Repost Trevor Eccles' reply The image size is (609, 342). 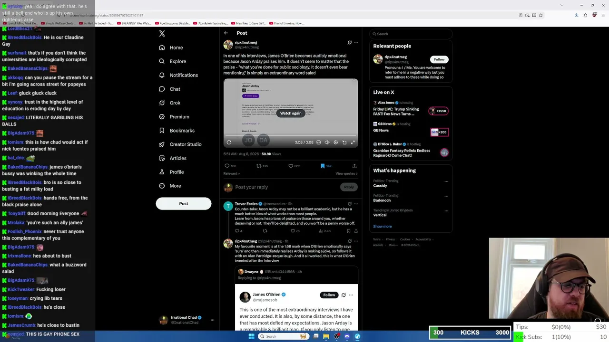click(x=265, y=231)
